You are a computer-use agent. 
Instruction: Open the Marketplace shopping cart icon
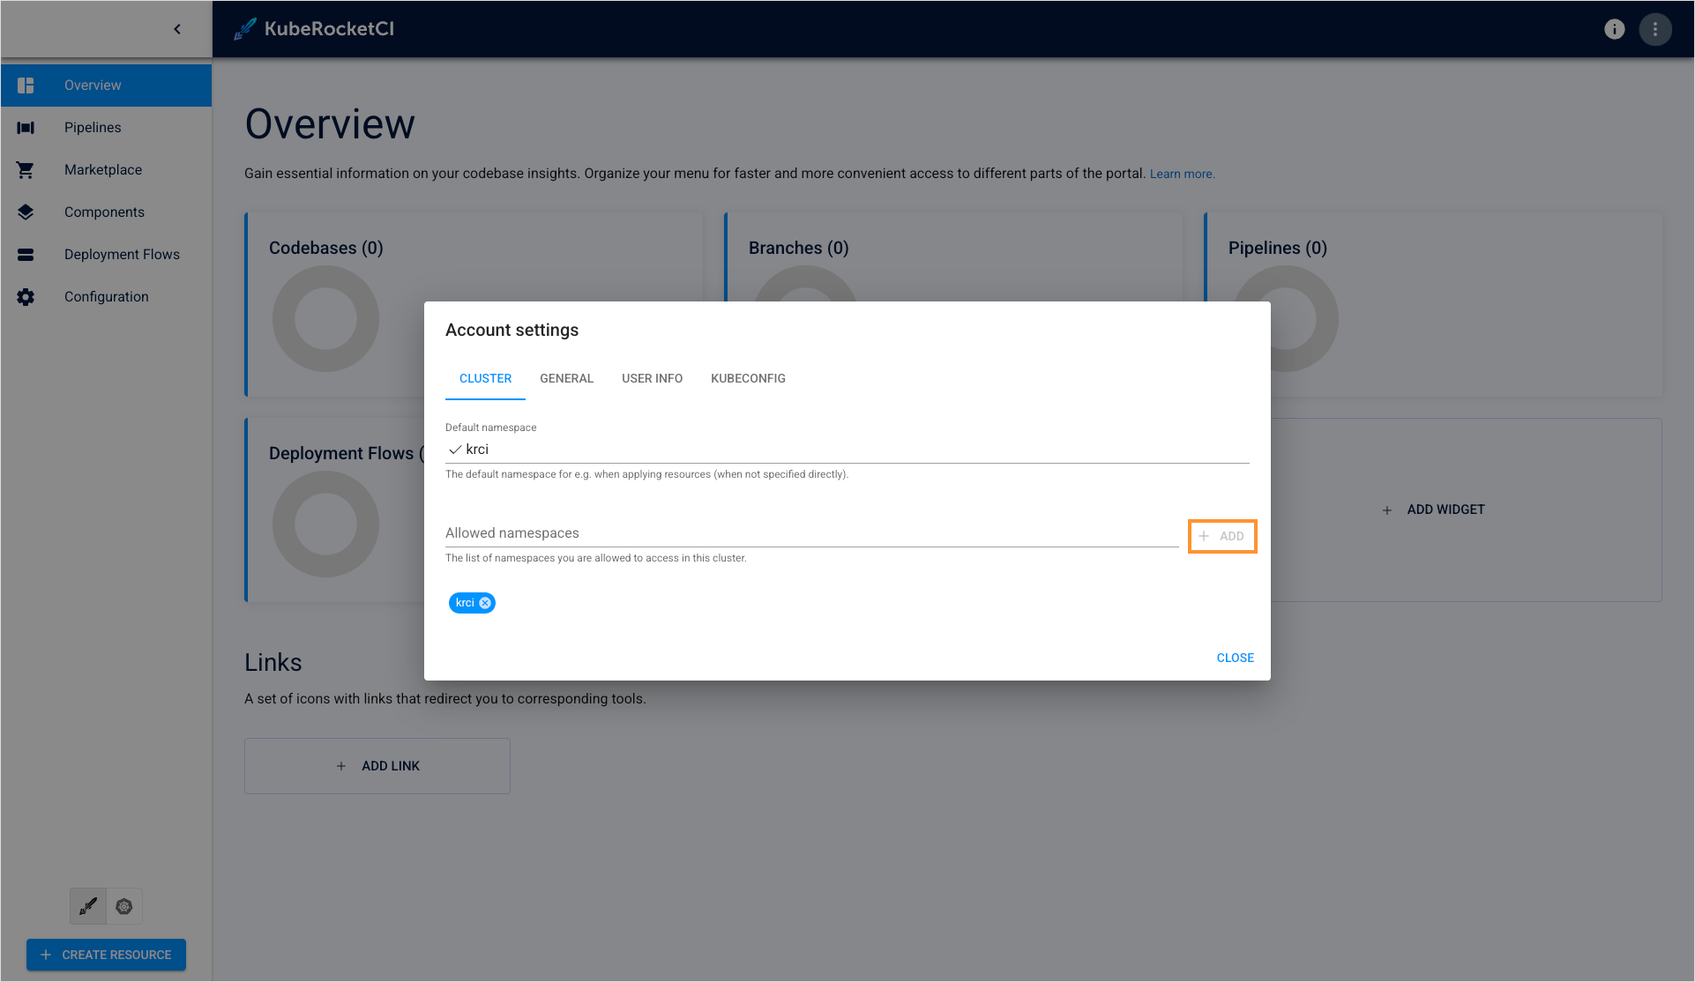tap(25, 169)
